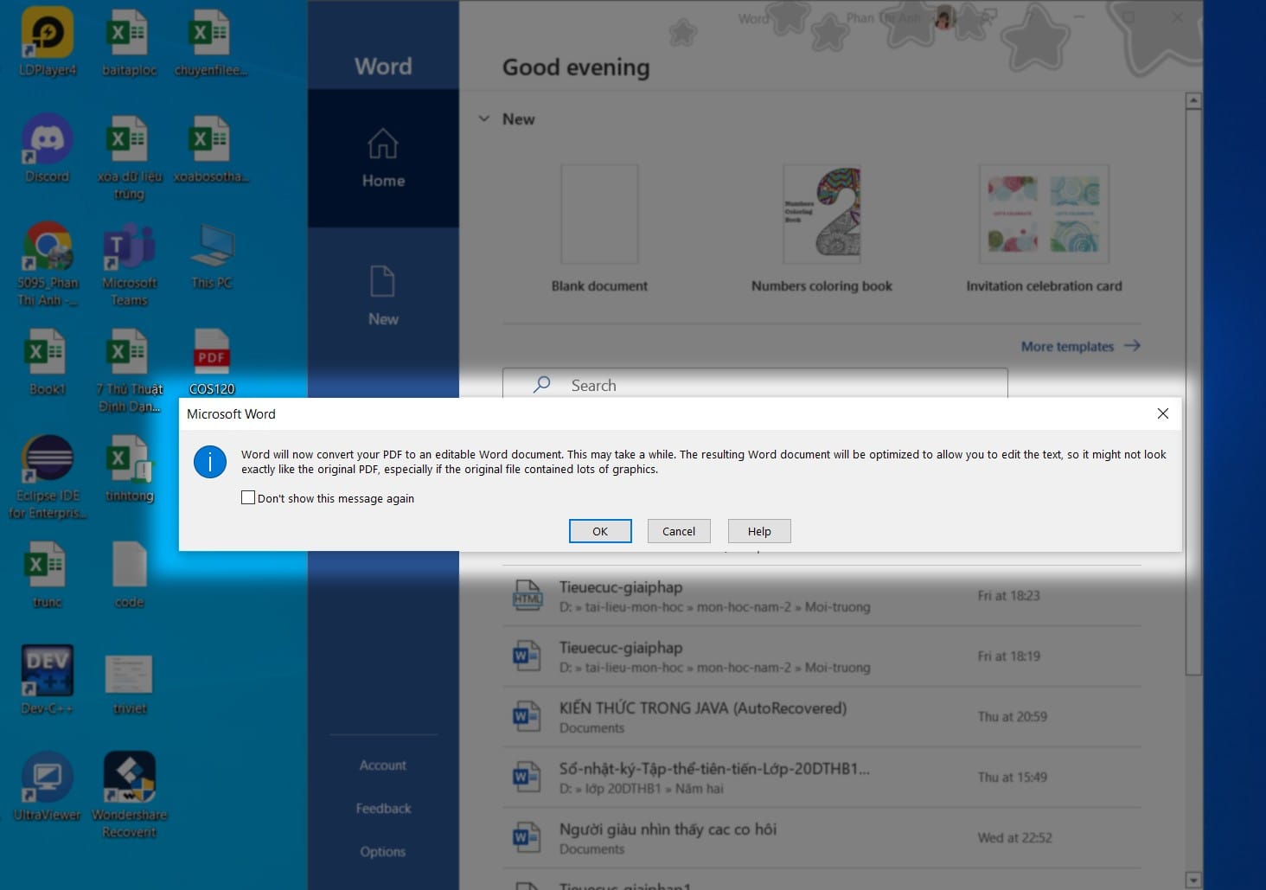Viewport: 1266px width, 890px height.
Task: Open the baitaploc Excel file on desktop
Action: (129, 42)
